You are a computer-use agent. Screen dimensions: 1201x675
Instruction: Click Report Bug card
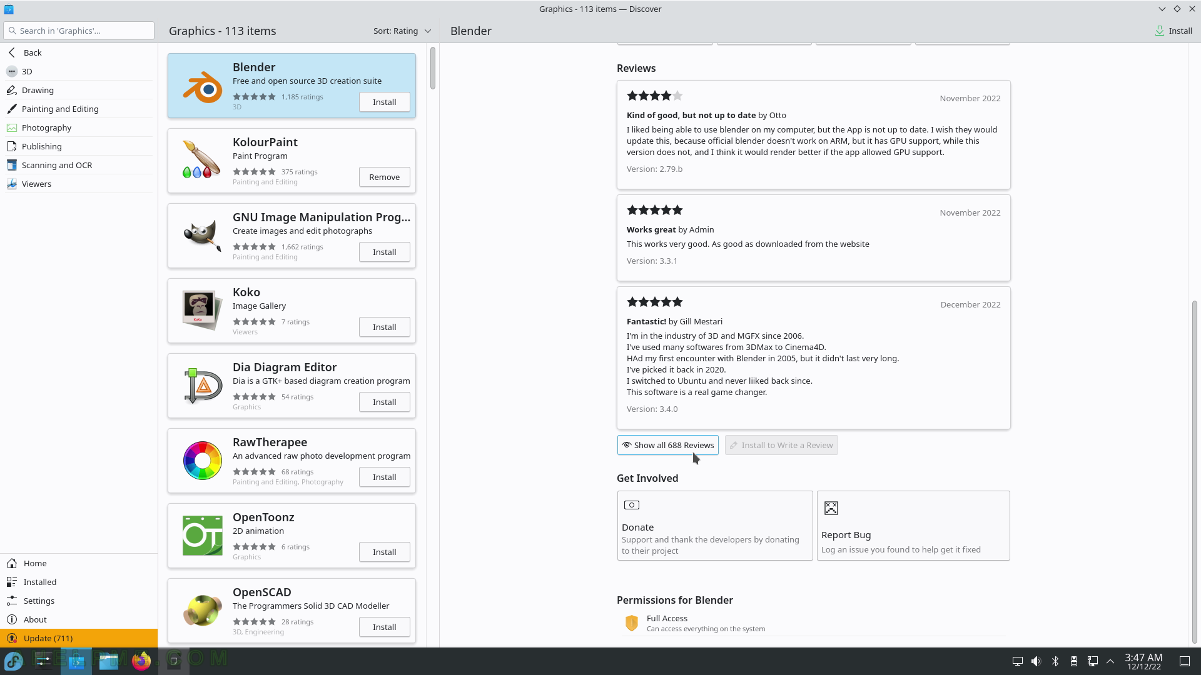click(913, 526)
